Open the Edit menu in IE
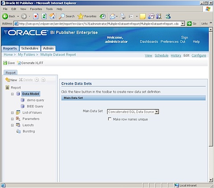 14,9
